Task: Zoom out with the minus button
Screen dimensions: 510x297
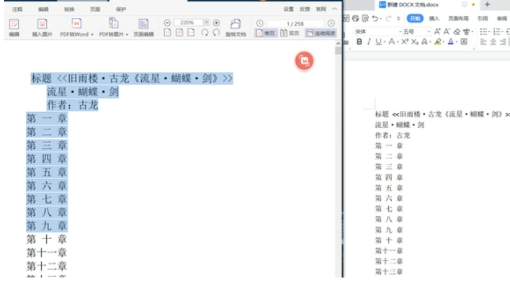Action: pos(167,23)
